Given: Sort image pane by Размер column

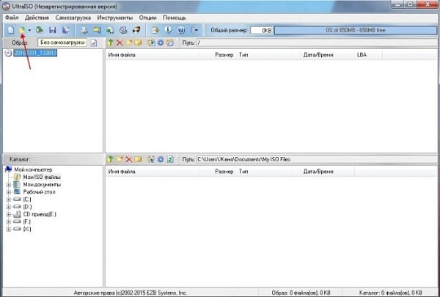Looking at the screenshot, I should [x=218, y=55].
